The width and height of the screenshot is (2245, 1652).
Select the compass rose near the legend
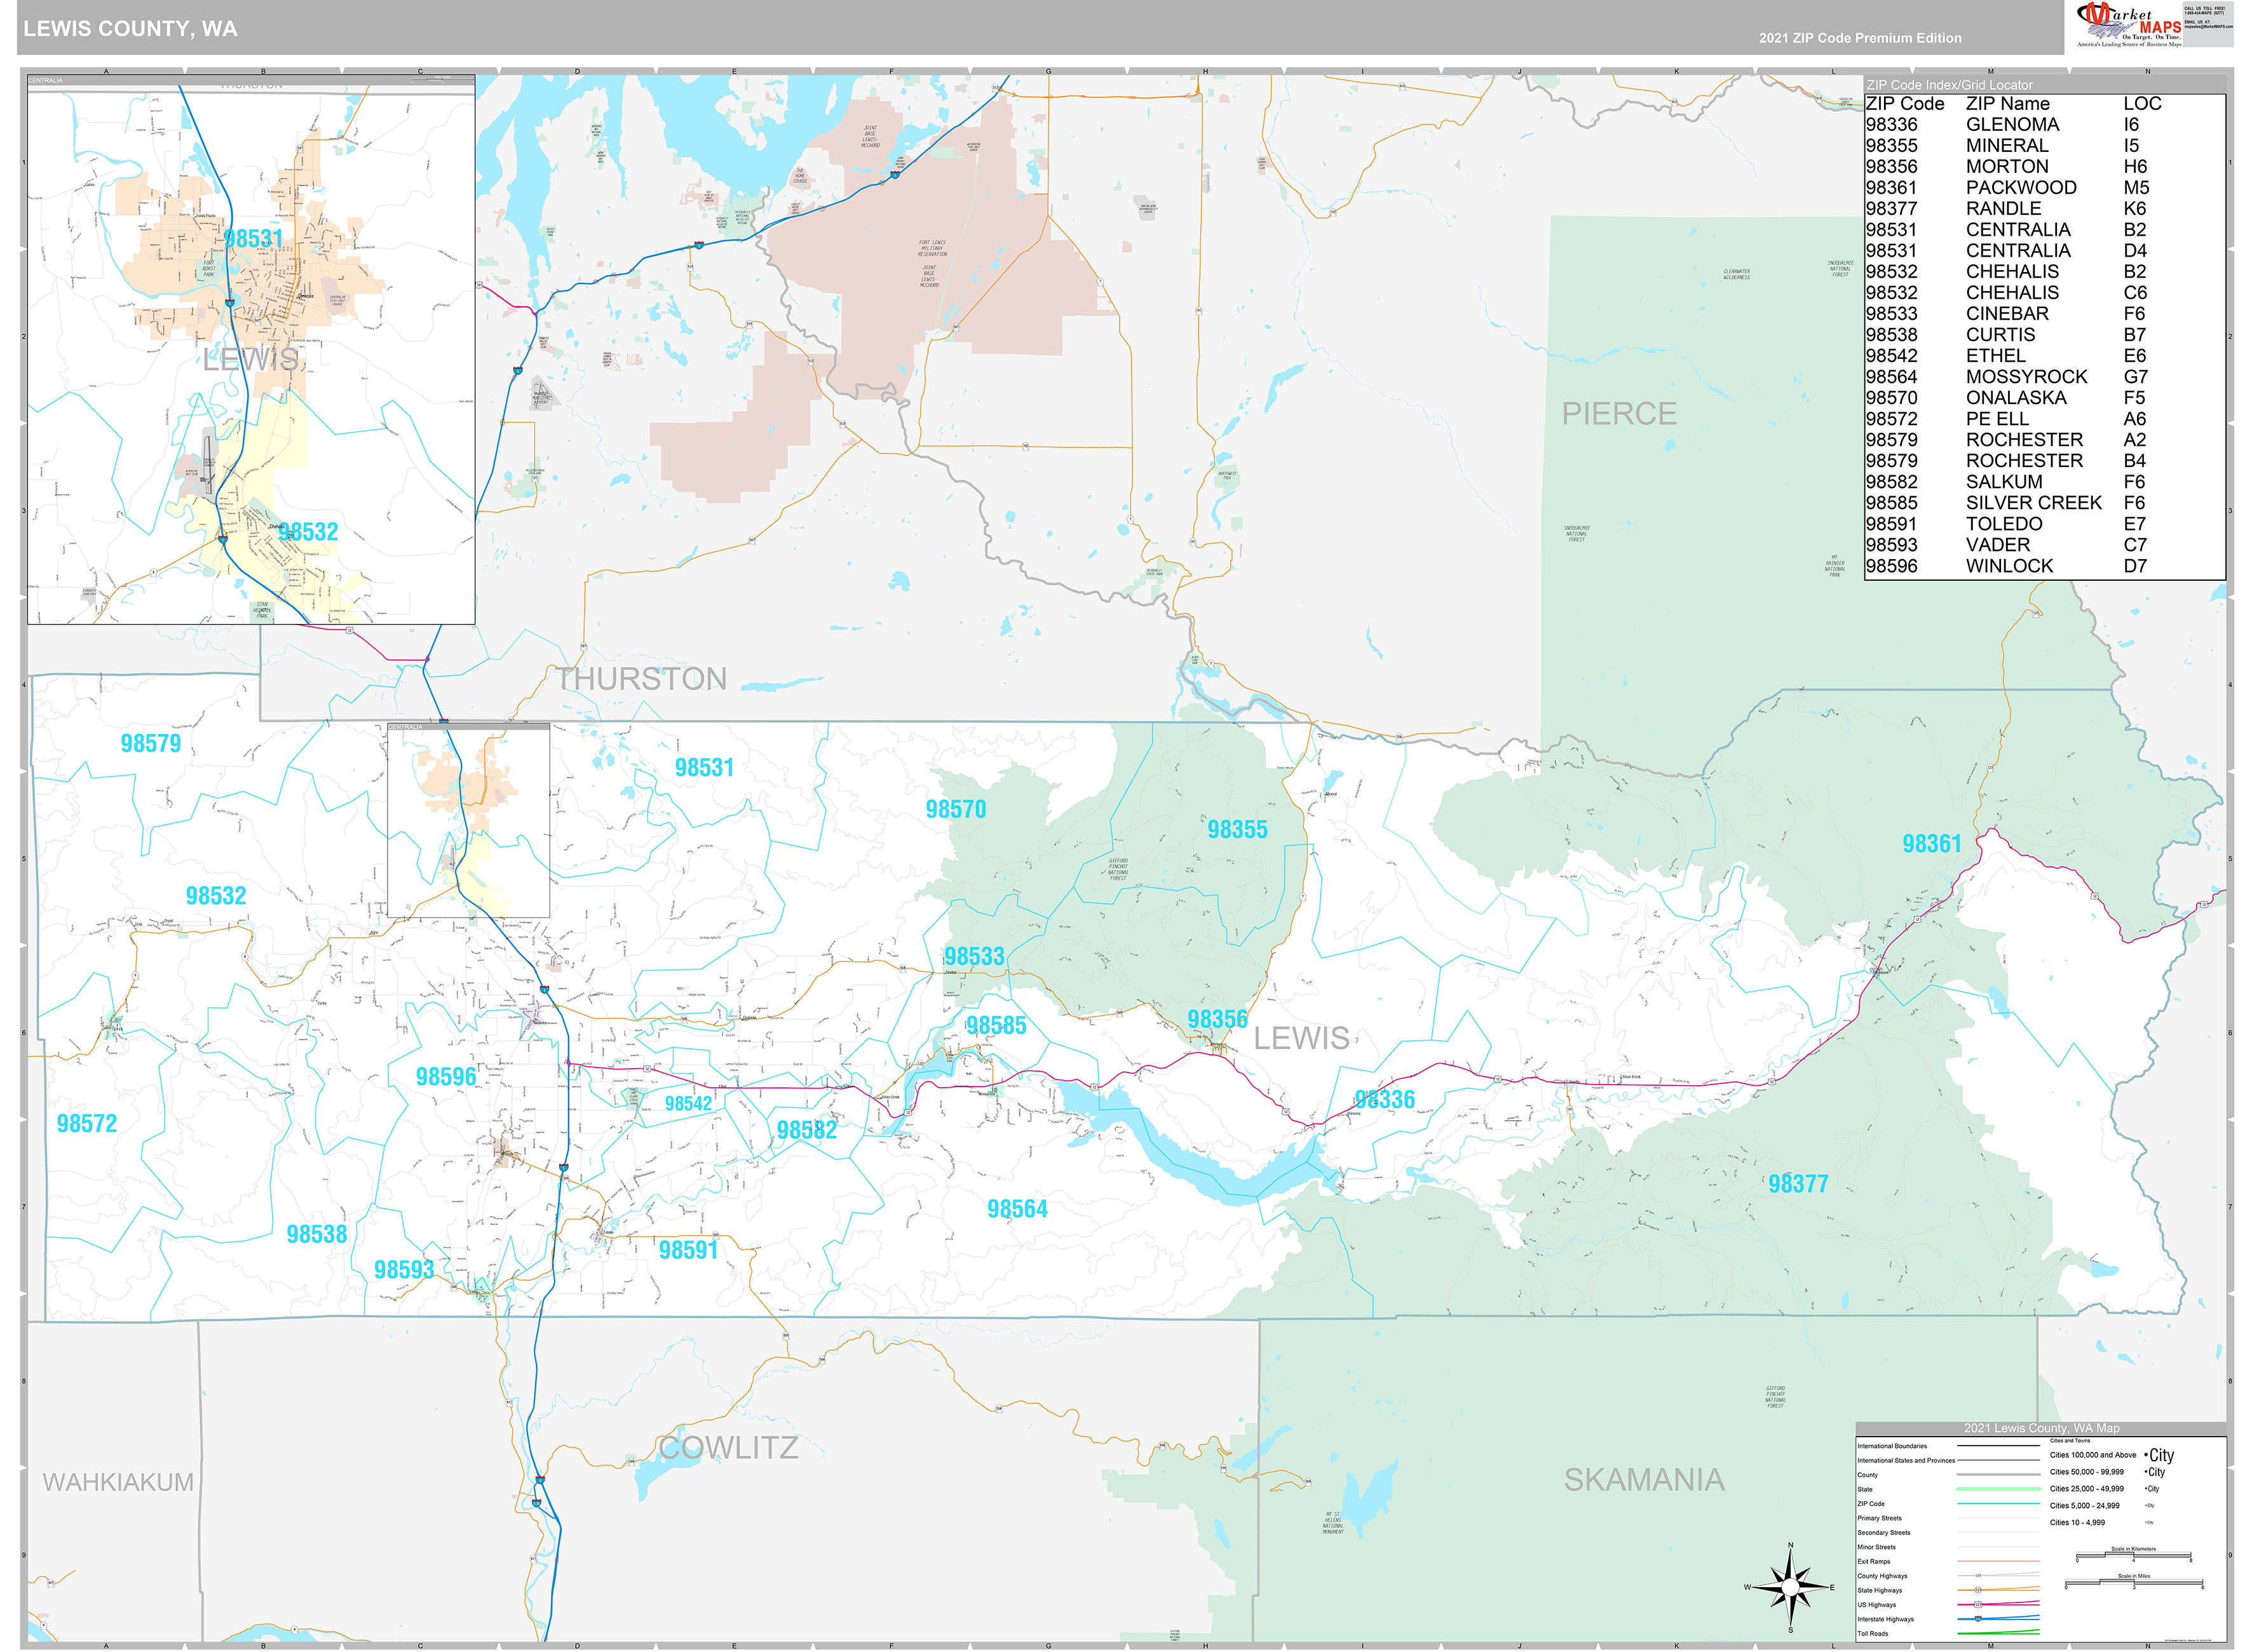click(1790, 1588)
